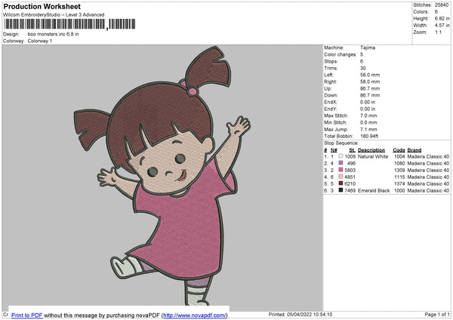Click code 1374 in the stop sequence
The height and width of the screenshot is (320, 453).
click(399, 183)
